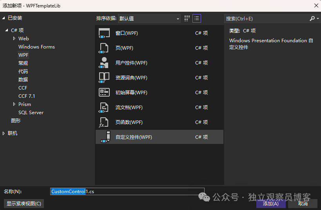Click 显示紧凑视图(C) compact view button
Image resolution: width=321 pixels, height=210 pixels.
click(x=24, y=203)
